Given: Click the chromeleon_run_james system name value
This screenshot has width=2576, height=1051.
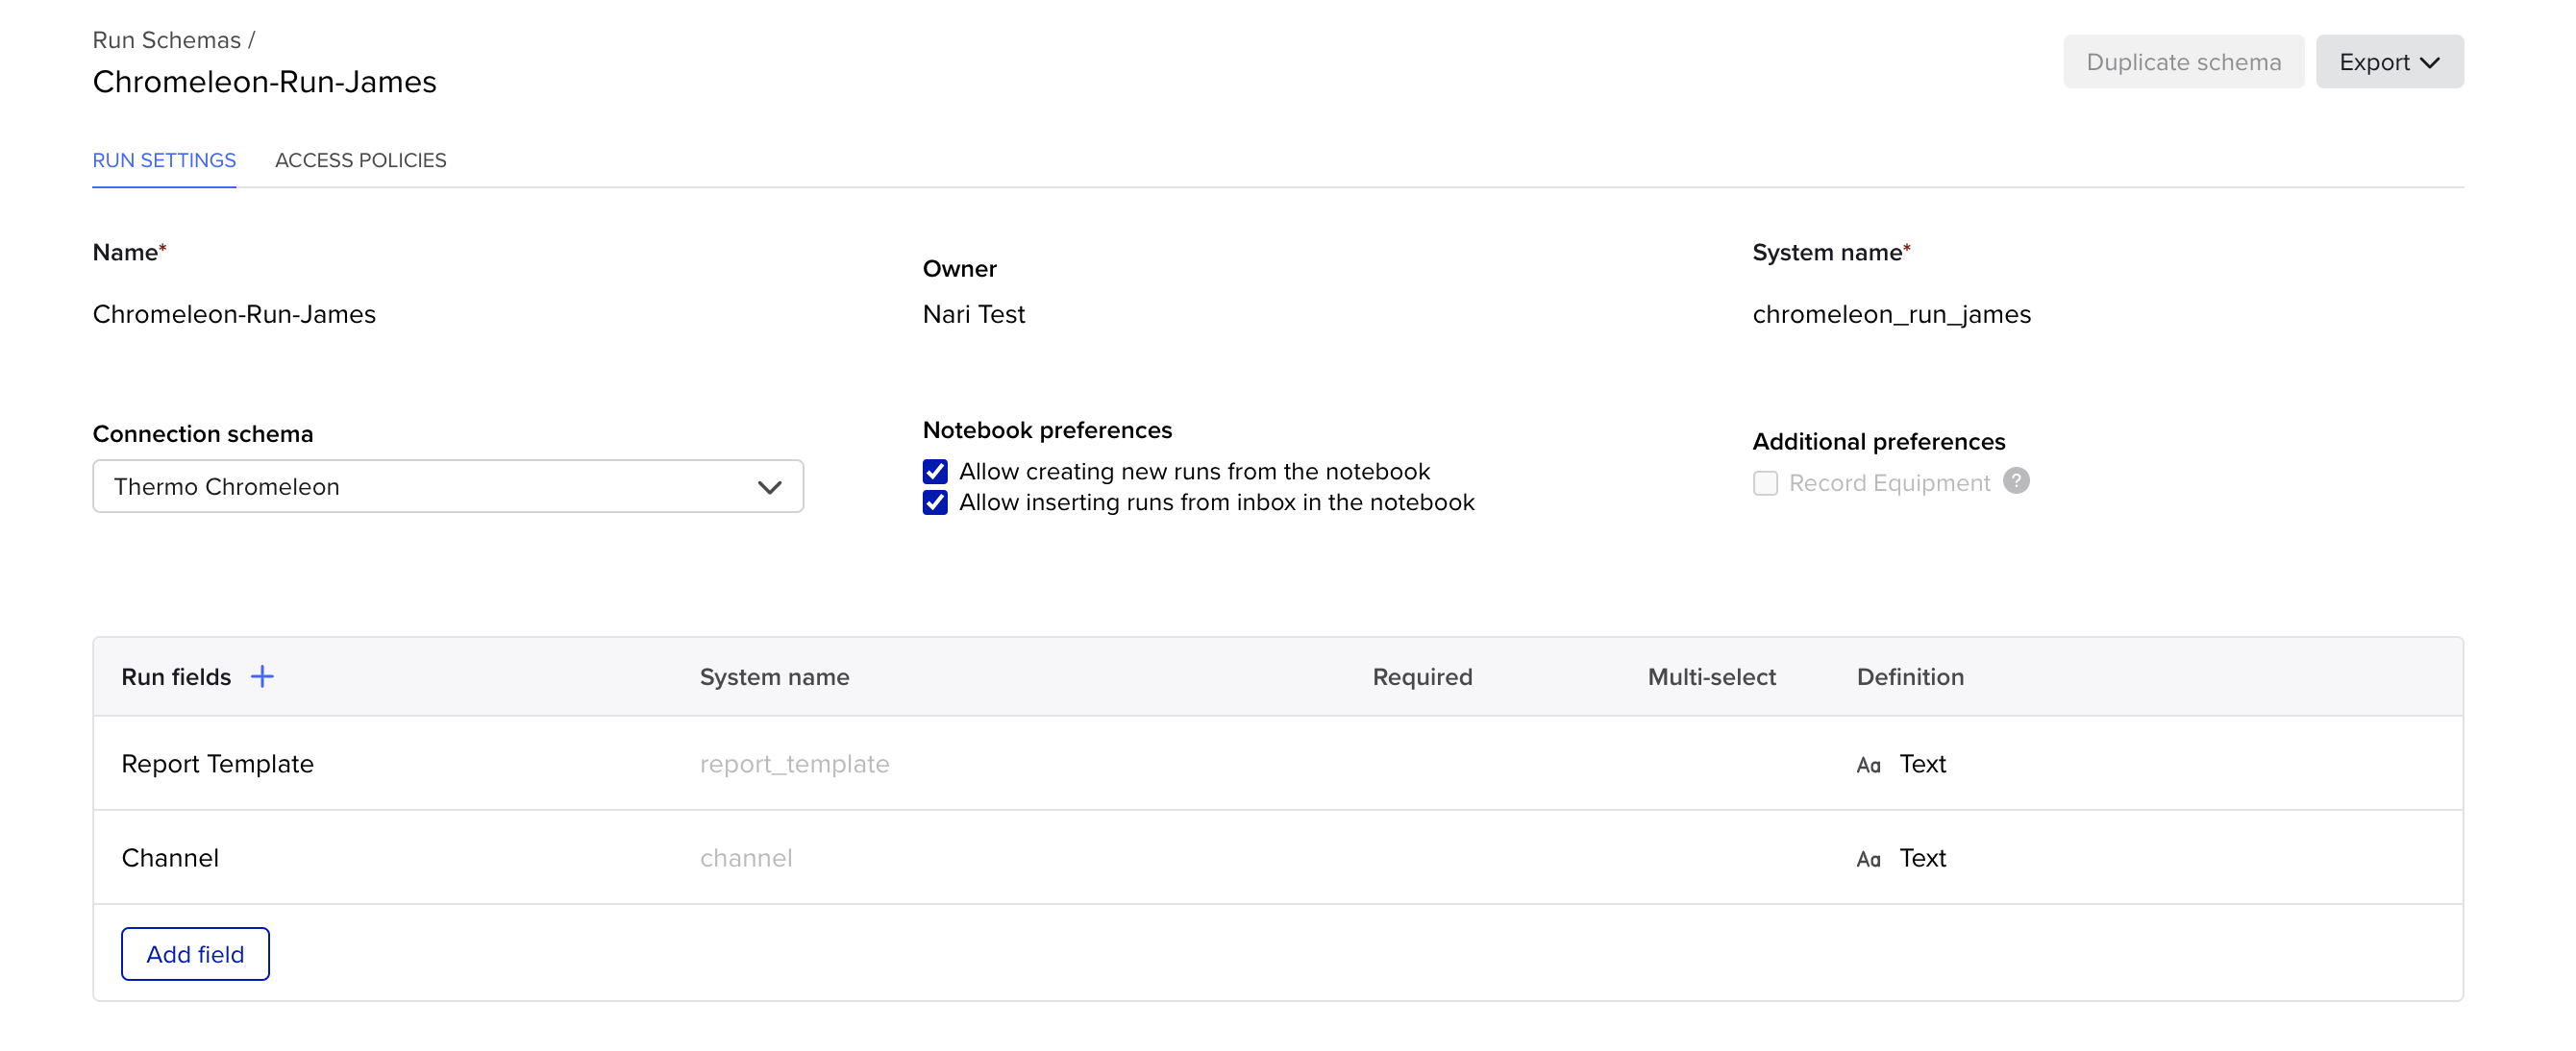Looking at the screenshot, I should point(1890,315).
